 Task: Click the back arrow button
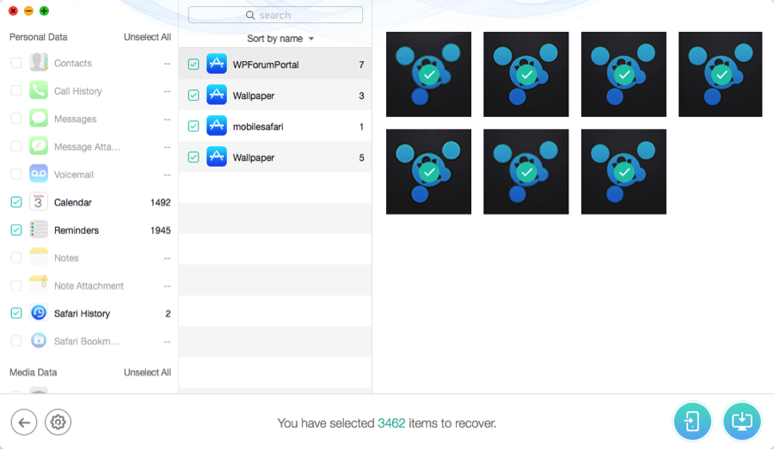(24, 422)
